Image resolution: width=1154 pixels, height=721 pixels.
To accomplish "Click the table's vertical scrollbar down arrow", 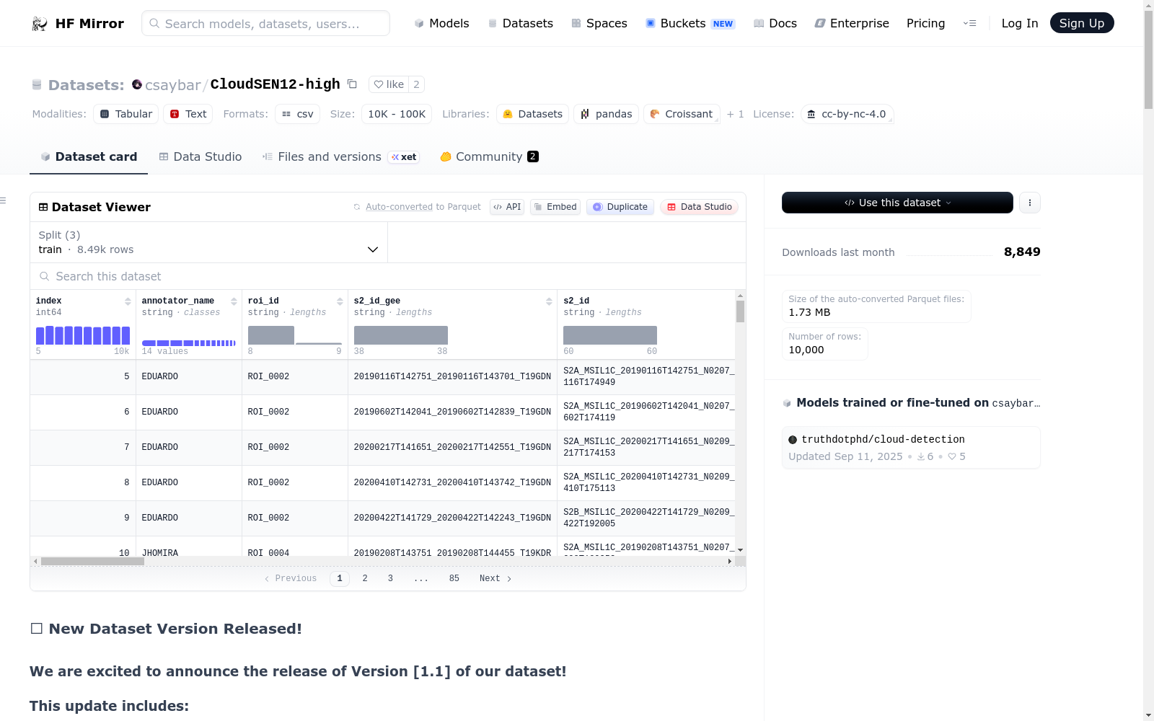I will tap(740, 550).
